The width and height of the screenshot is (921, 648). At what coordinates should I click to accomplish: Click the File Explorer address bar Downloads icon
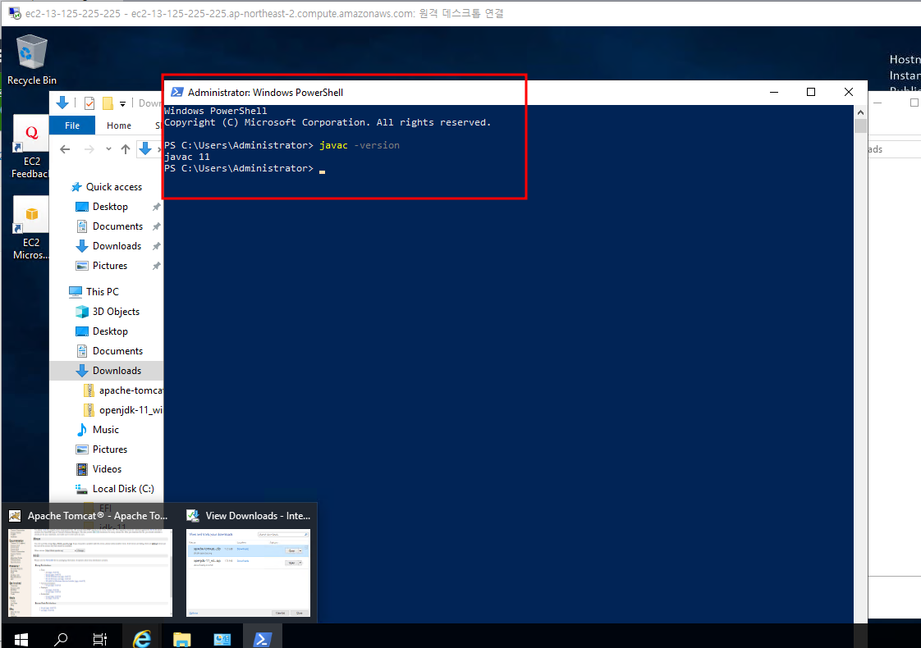(145, 149)
